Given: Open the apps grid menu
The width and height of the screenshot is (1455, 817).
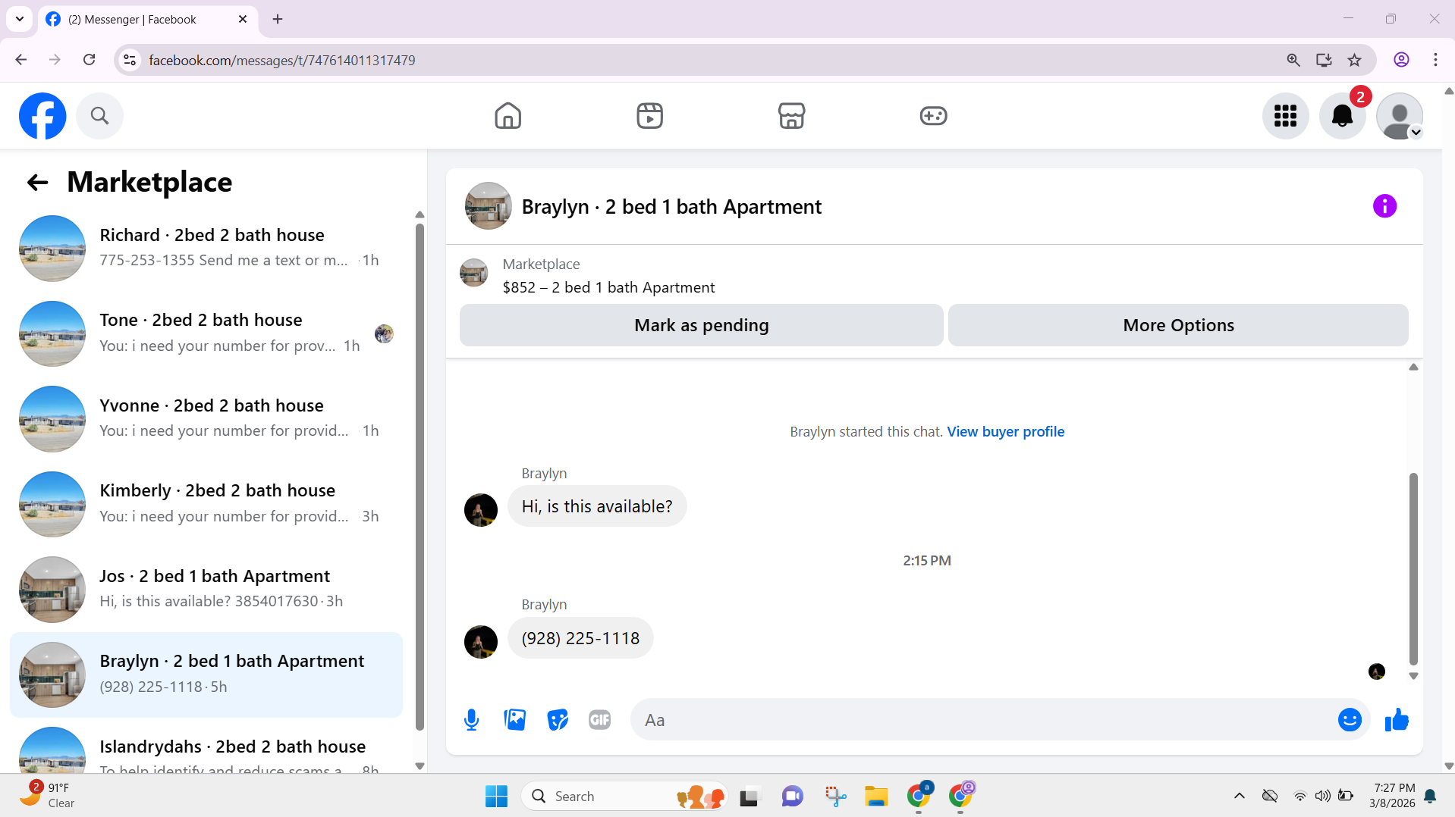Looking at the screenshot, I should (x=1285, y=116).
